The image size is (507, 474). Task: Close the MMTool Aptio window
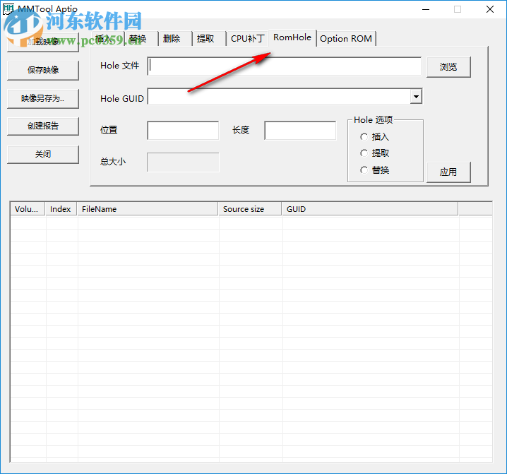pyautogui.click(x=490, y=9)
